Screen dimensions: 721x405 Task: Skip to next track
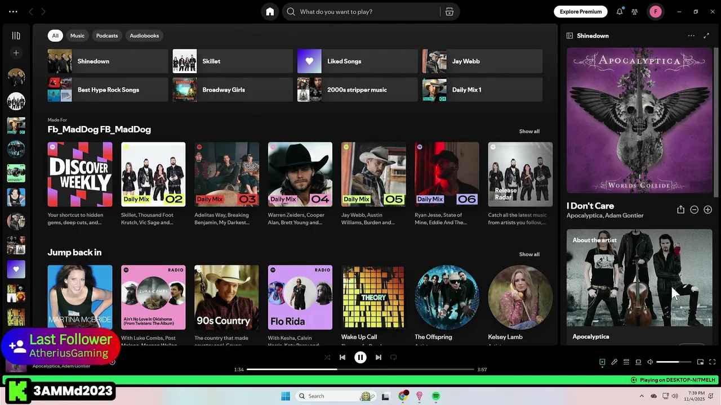click(x=379, y=357)
